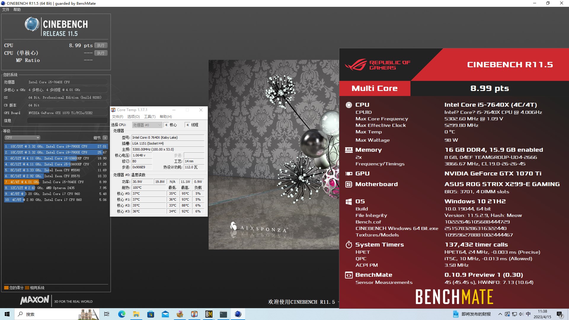569x320 pixels.
Task: Select the i9-7900X ranking row scoring 25.67
Action: coord(56,152)
